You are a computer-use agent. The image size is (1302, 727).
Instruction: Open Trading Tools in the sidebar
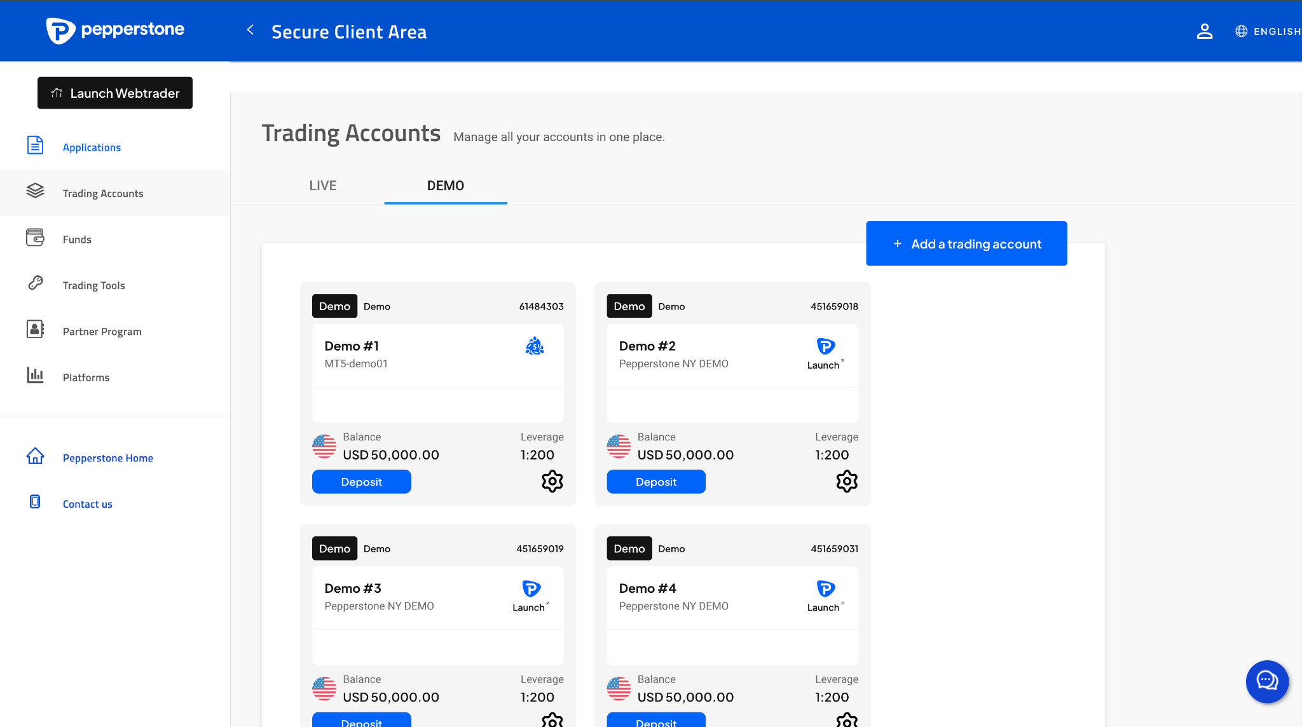[x=93, y=285]
